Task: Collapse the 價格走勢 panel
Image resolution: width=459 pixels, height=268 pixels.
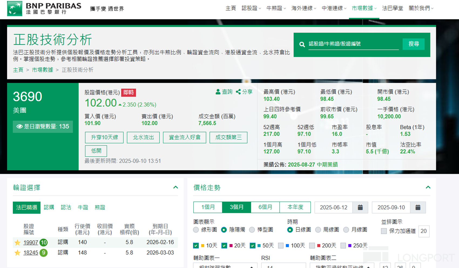Action: tap(428, 187)
